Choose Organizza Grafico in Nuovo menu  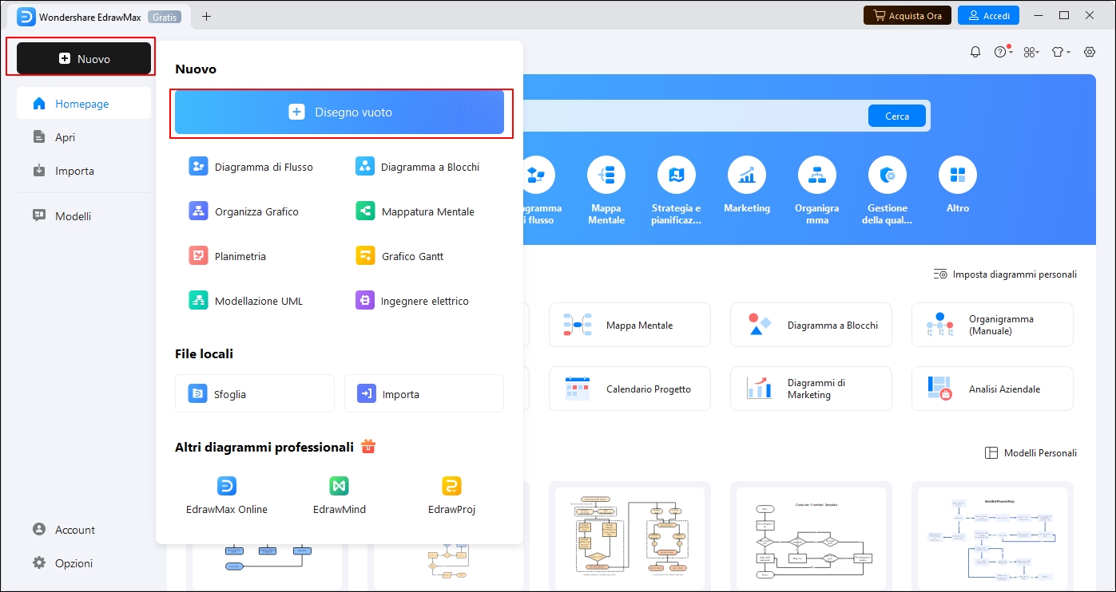(x=244, y=211)
